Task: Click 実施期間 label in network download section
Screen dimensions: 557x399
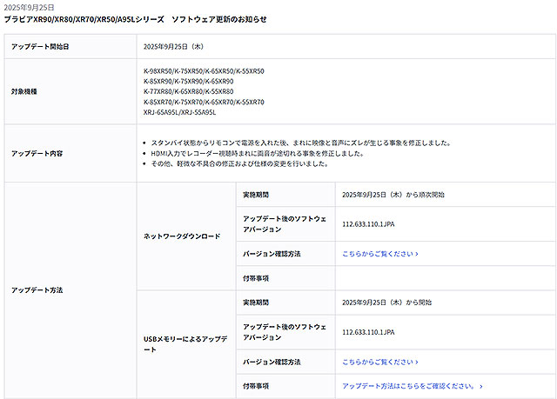Action: [256, 195]
